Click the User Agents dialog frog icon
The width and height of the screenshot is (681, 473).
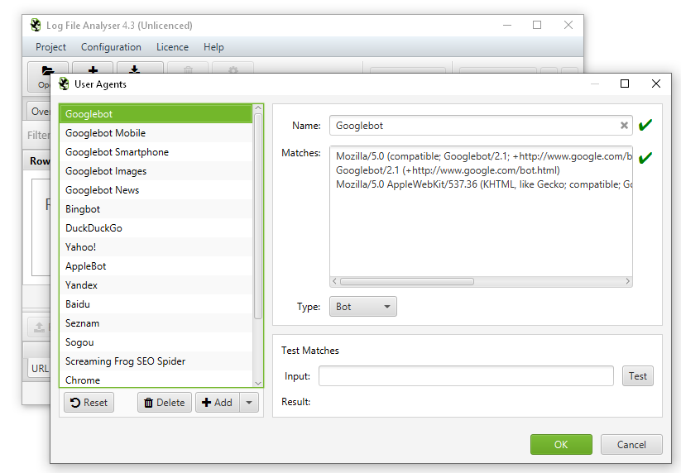[x=64, y=84]
